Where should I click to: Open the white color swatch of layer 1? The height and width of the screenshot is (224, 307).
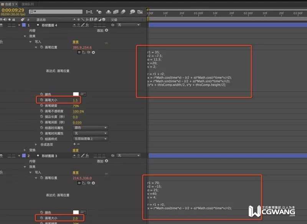[76, 94]
